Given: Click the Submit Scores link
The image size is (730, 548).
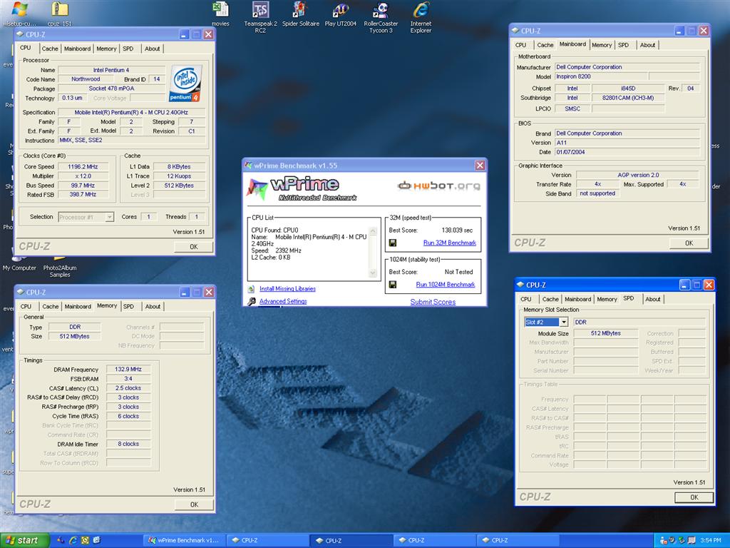Looking at the screenshot, I should tap(433, 302).
